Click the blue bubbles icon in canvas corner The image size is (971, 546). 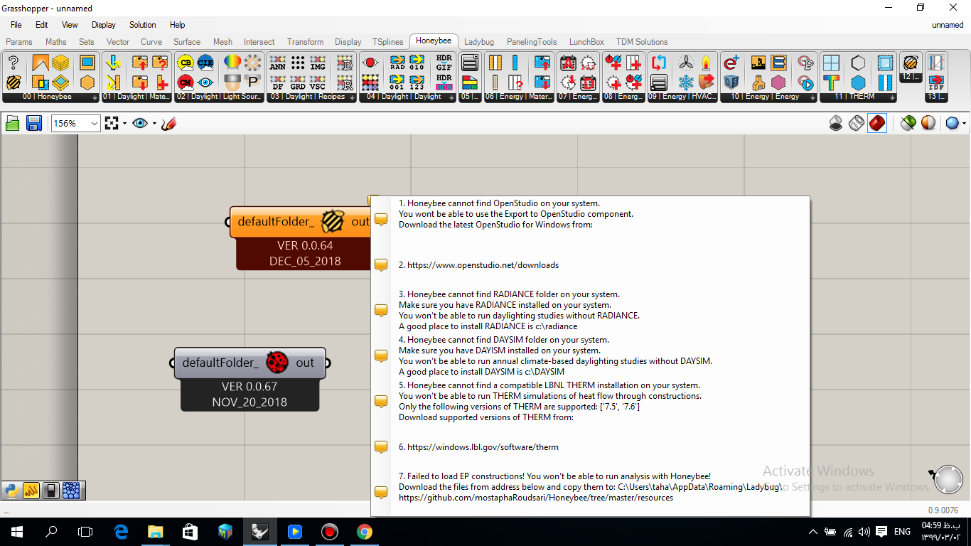point(70,490)
